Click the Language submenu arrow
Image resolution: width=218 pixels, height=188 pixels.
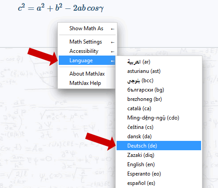113,61
